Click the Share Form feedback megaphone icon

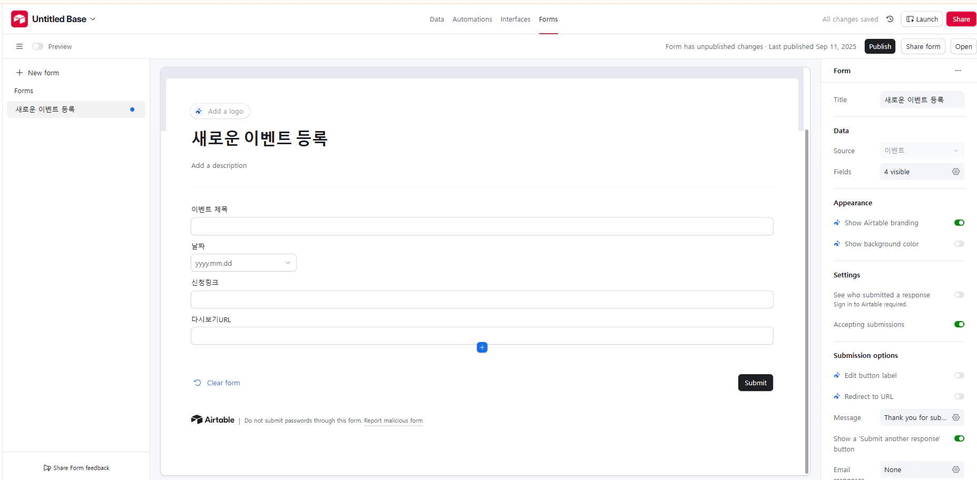[47, 468]
